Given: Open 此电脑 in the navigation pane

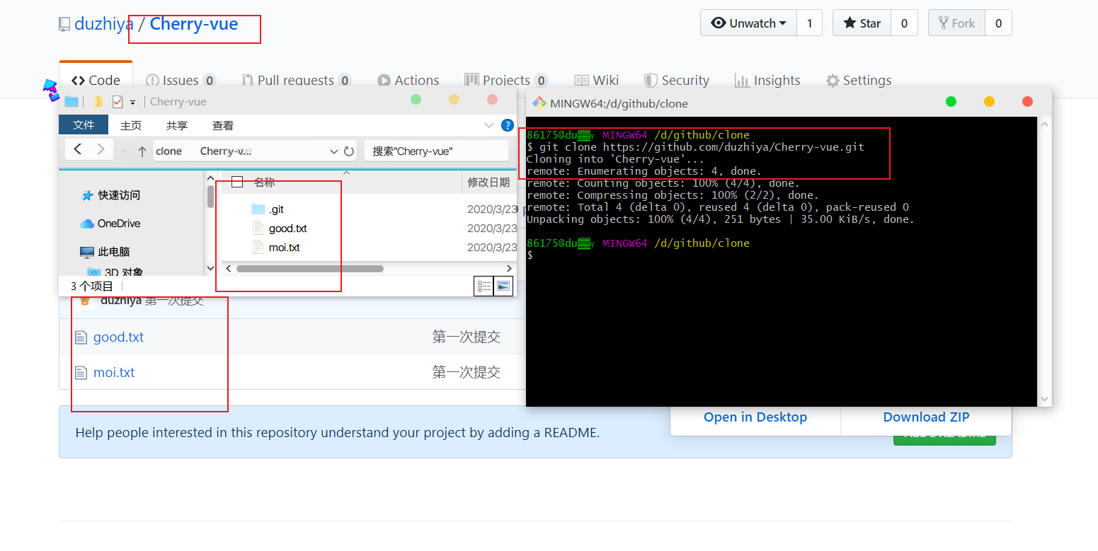Looking at the screenshot, I should (x=114, y=252).
